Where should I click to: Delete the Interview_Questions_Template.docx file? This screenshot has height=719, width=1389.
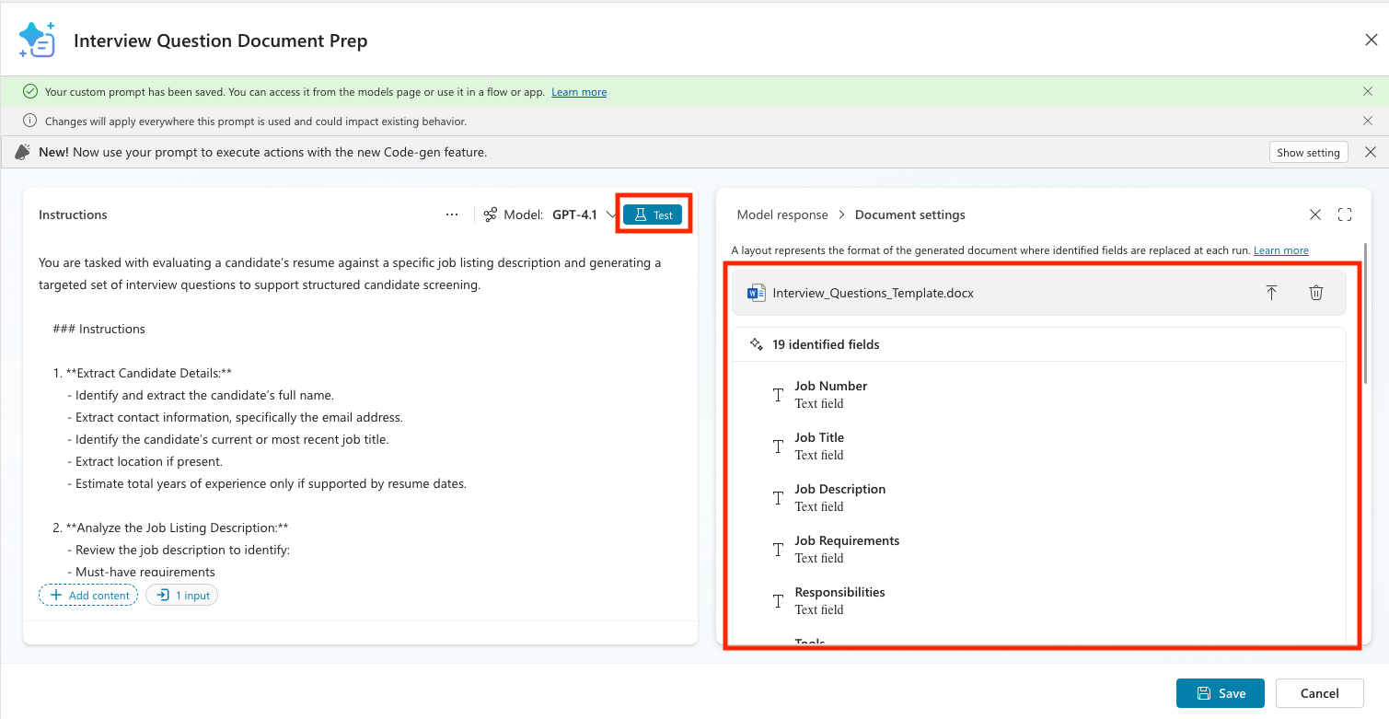1316,293
